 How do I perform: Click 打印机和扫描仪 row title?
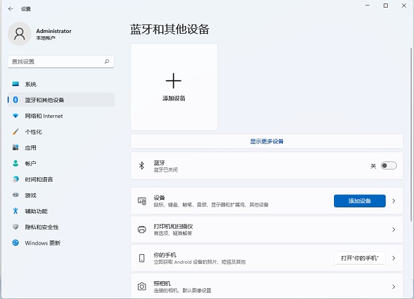coord(173,226)
